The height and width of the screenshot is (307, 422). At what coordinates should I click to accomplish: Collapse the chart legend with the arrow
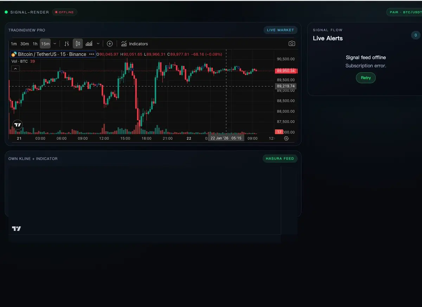coord(15,69)
